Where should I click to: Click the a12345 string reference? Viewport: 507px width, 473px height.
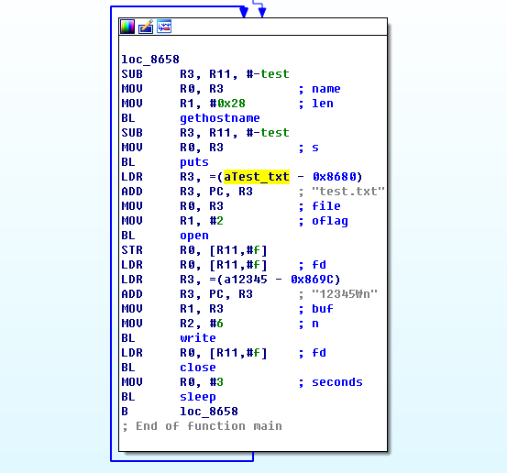246,280
